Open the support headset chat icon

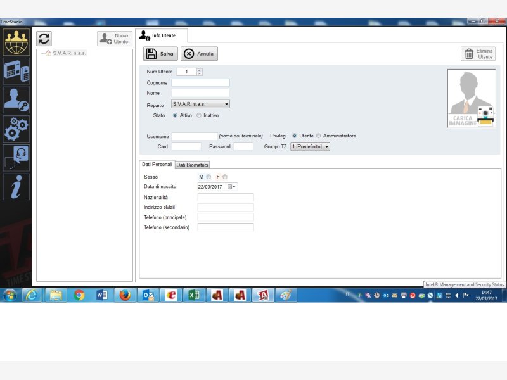pyautogui.click(x=16, y=157)
